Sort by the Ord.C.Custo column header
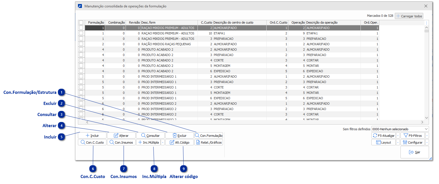 coord(277,22)
